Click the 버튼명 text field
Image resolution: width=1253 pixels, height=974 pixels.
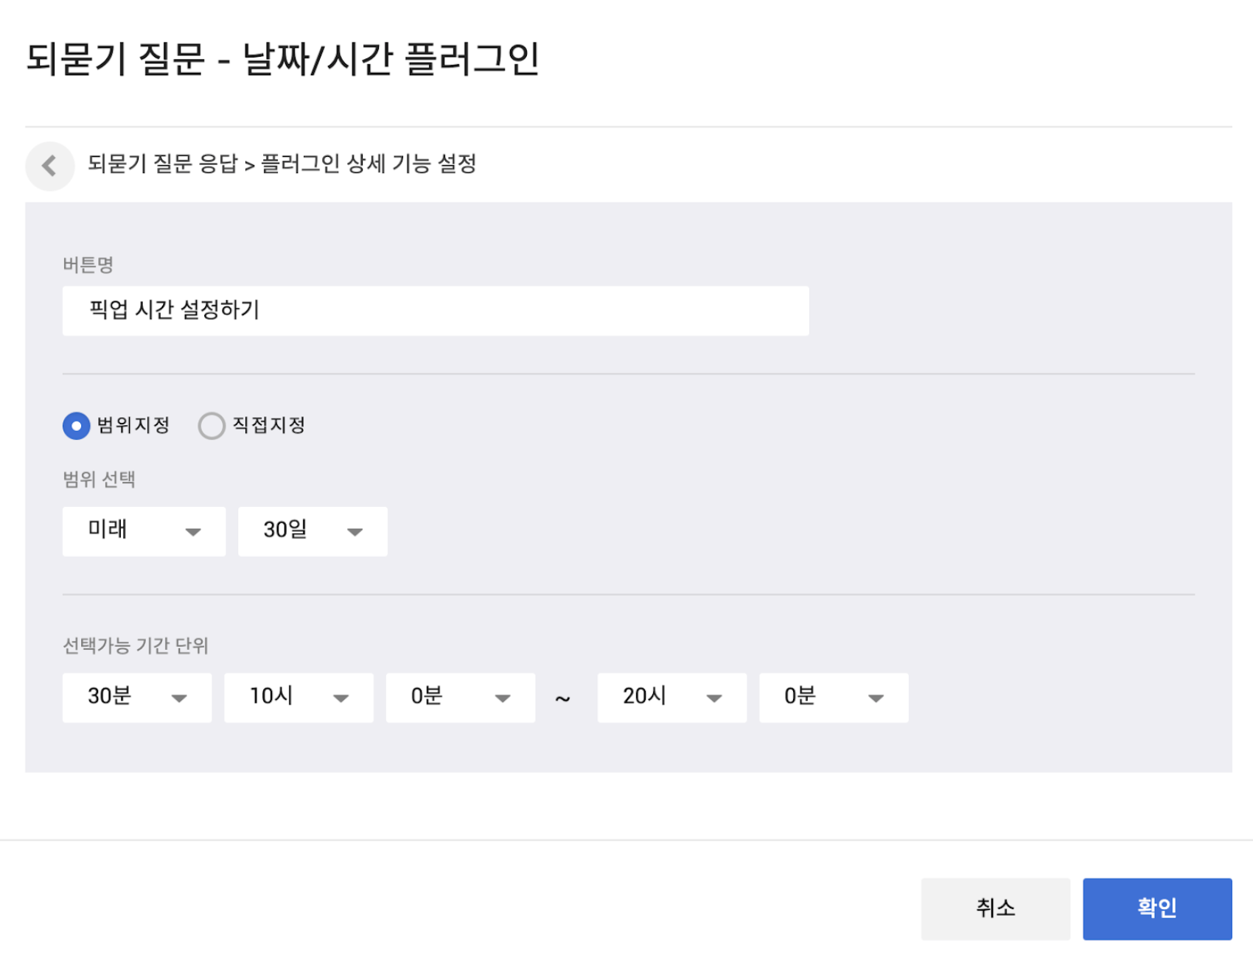pos(435,311)
